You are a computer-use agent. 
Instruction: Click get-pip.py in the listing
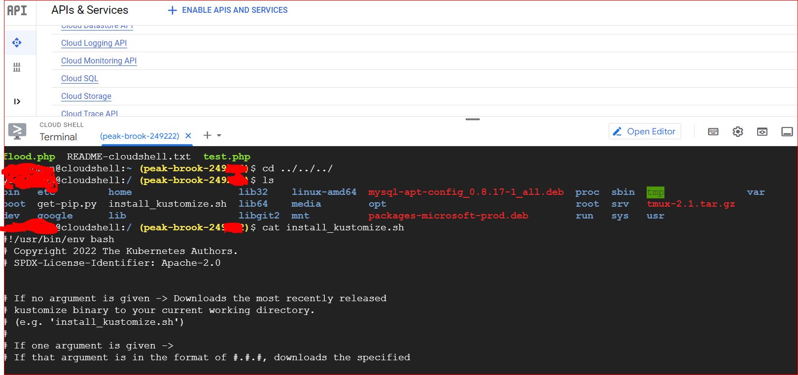67,204
